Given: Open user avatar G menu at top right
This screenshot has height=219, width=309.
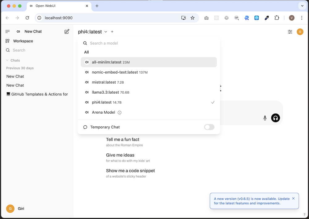Looking at the screenshot, I should tap(300, 32).
